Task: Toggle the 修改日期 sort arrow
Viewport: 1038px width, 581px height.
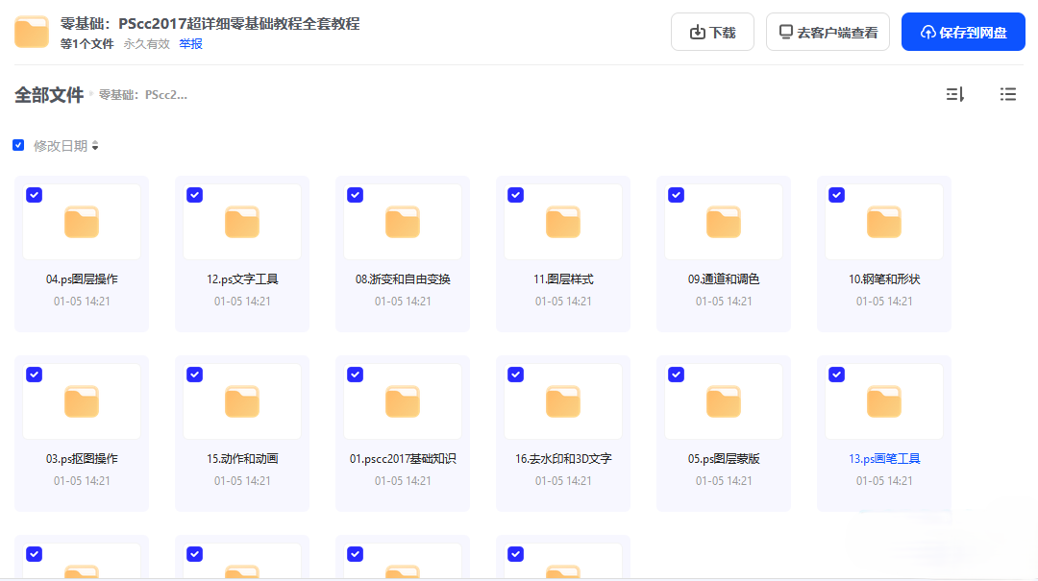Action: click(x=95, y=146)
